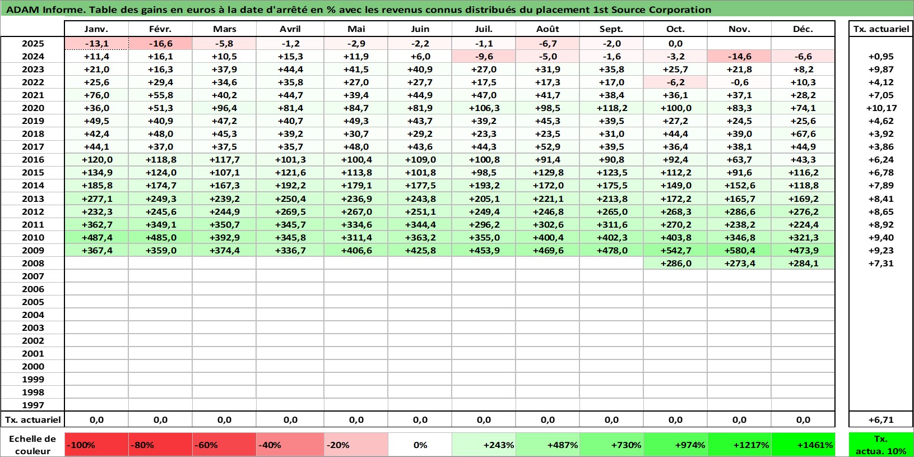Click the +44,4 cell in April 2023
The image size is (914, 457).
[x=290, y=69]
